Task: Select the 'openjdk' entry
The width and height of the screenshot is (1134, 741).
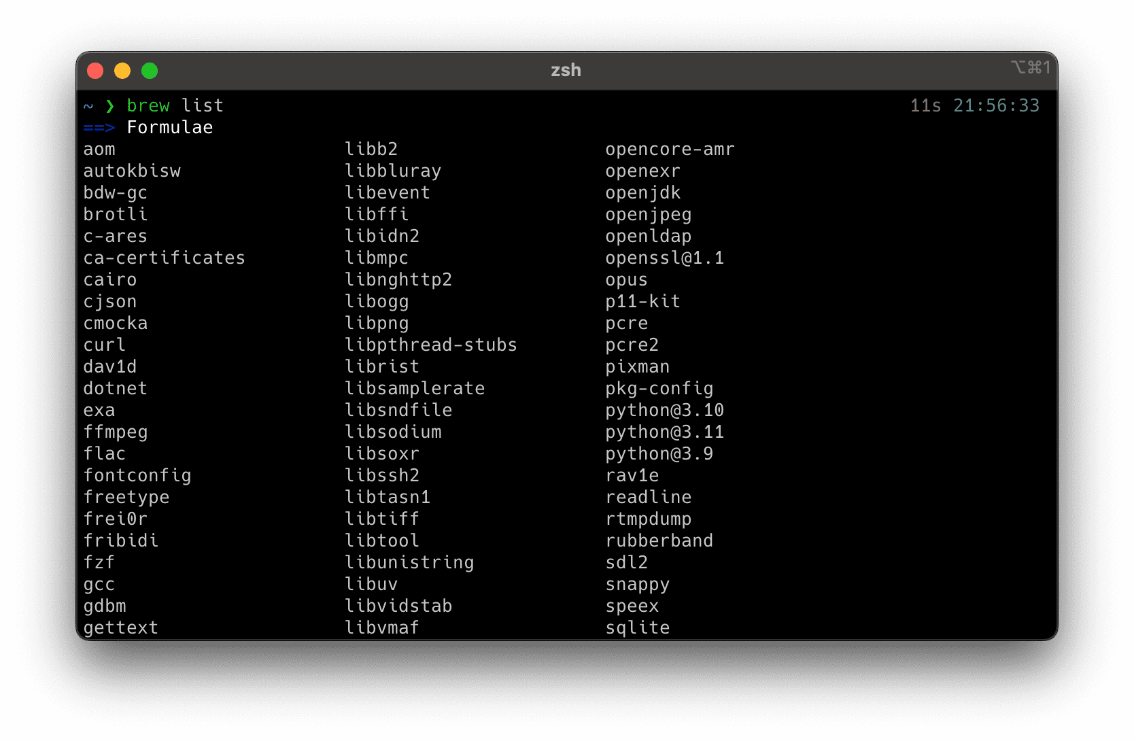Action: click(x=643, y=193)
